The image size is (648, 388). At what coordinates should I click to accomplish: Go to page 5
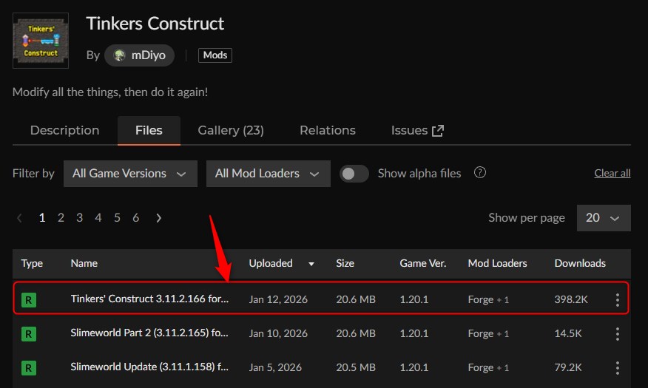click(117, 218)
